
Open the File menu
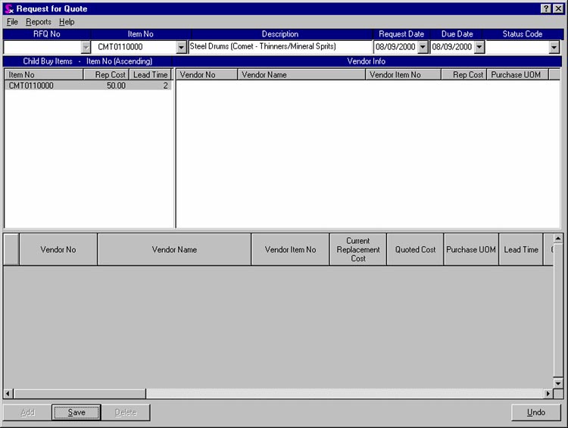(12, 22)
